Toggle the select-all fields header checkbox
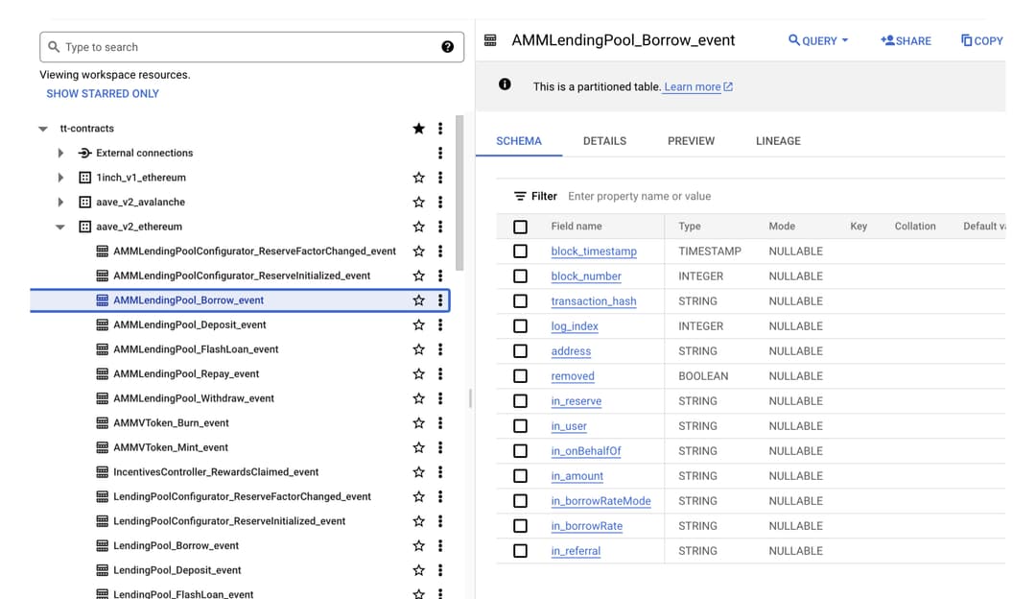Viewport: 1036px width, 599px height. 520,227
